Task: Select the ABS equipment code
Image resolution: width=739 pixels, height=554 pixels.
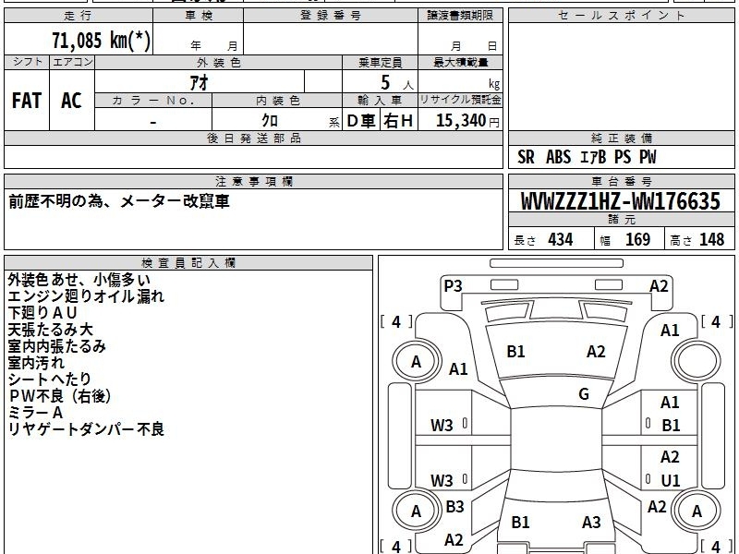Action: (558, 157)
